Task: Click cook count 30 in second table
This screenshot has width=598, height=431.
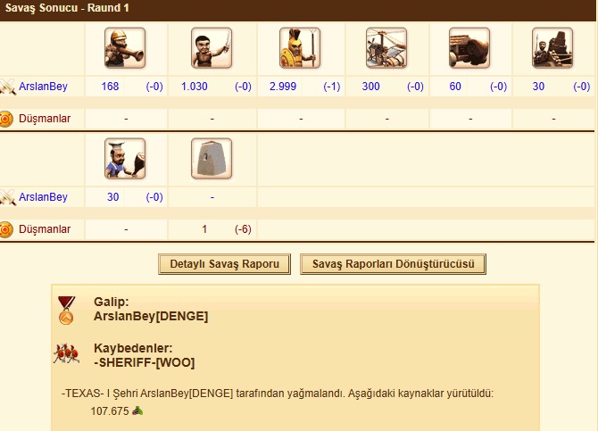Action: coord(112,197)
